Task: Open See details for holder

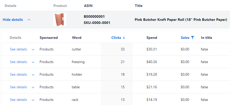Action: [x=18, y=74]
